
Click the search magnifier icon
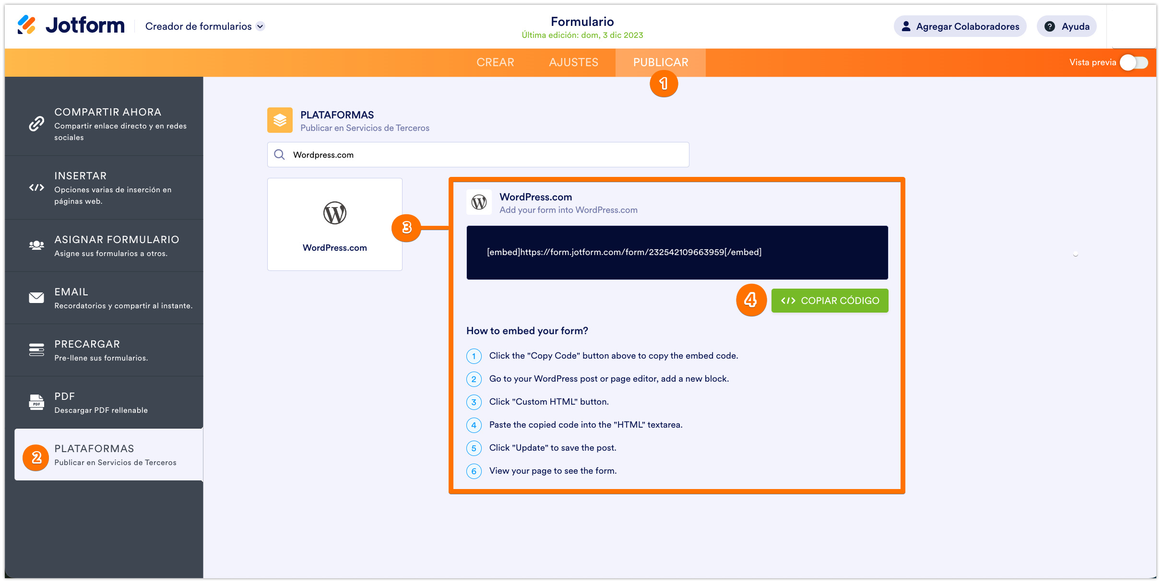[279, 154]
